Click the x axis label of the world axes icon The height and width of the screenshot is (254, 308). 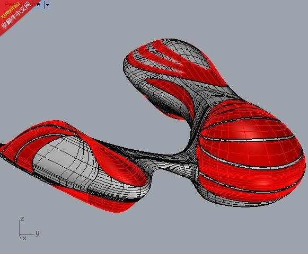point(24,238)
